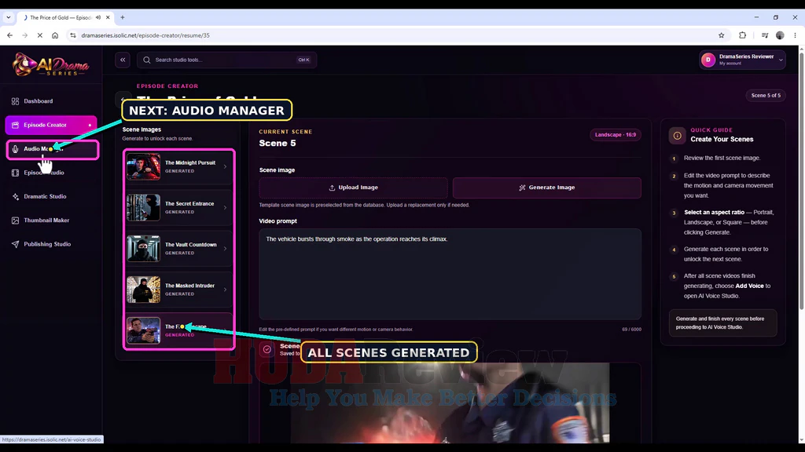
Task: Open the DramaSeries Reviewer account dropdown
Action: pyautogui.click(x=742, y=60)
